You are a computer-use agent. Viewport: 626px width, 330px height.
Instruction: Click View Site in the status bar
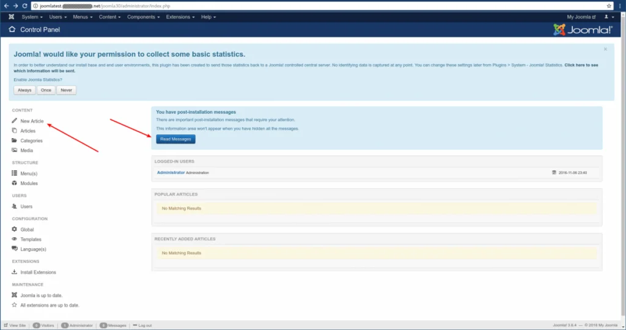(x=15, y=325)
